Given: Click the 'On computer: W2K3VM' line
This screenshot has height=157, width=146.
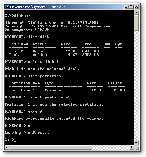Looking at the screenshot, I should [27, 30].
